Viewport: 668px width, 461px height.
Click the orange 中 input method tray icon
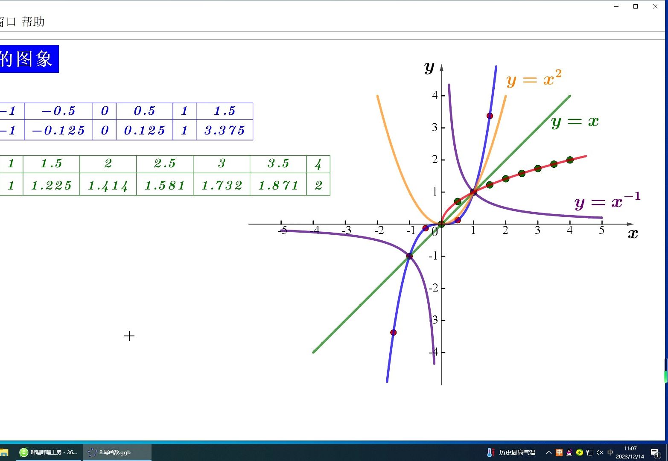(x=559, y=452)
